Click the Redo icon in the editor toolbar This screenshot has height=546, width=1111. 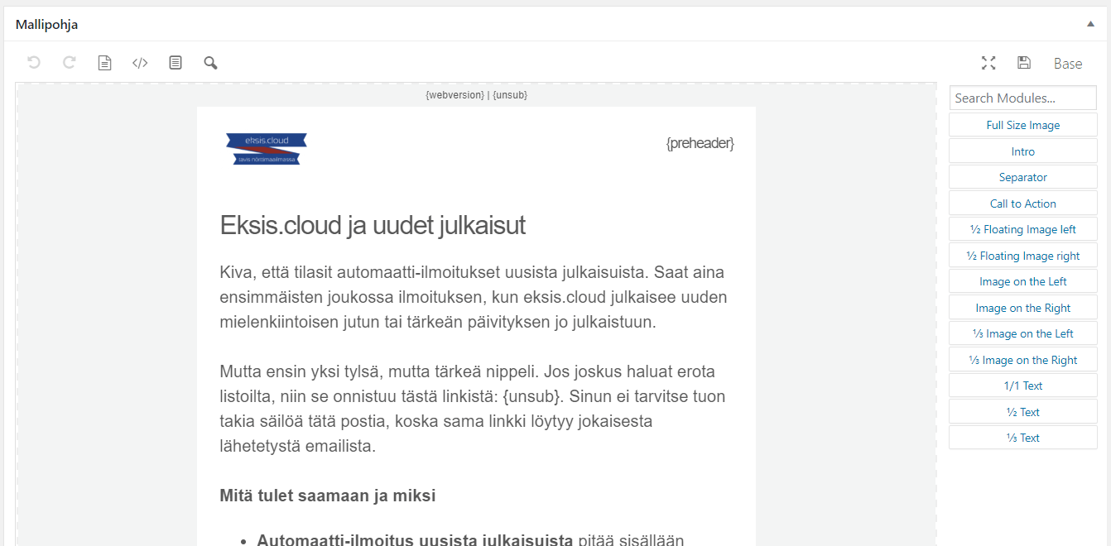(69, 62)
